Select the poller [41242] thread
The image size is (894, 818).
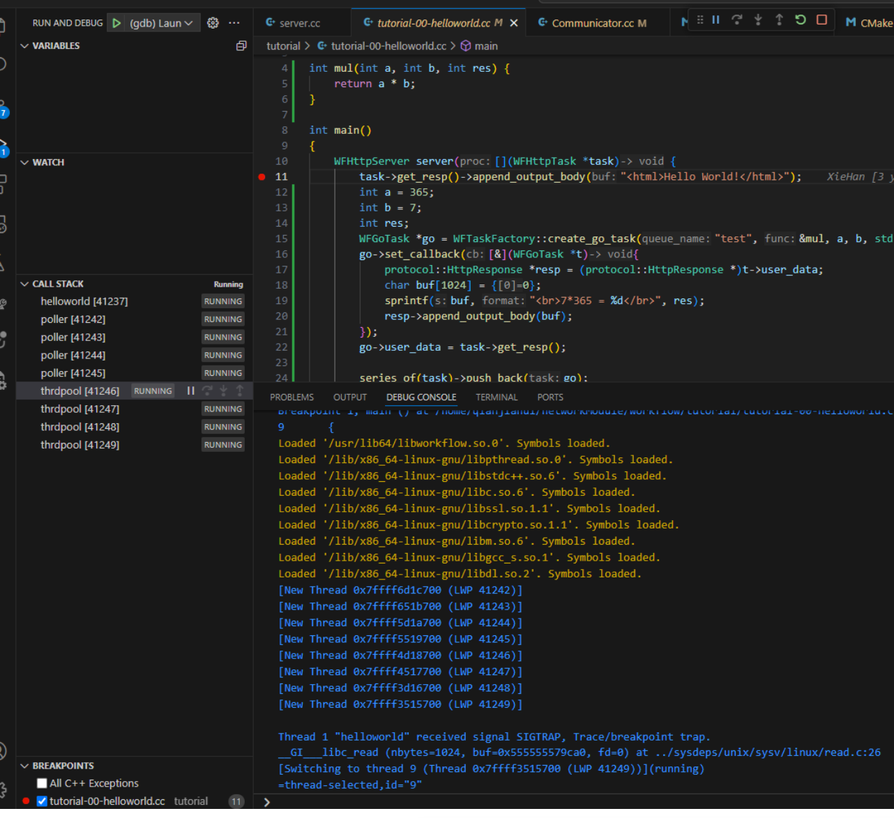tap(73, 319)
